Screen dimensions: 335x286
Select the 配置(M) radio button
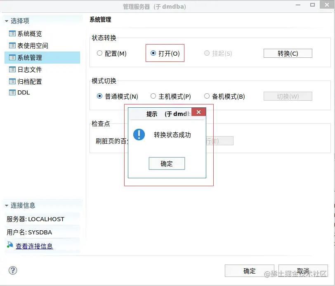click(99, 53)
